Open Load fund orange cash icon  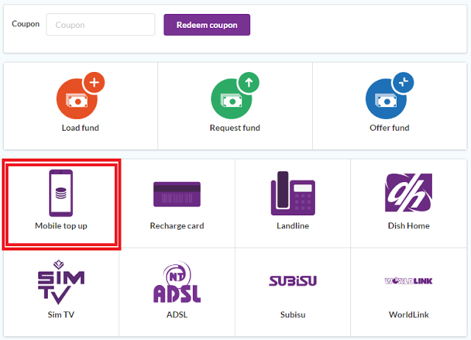77,98
